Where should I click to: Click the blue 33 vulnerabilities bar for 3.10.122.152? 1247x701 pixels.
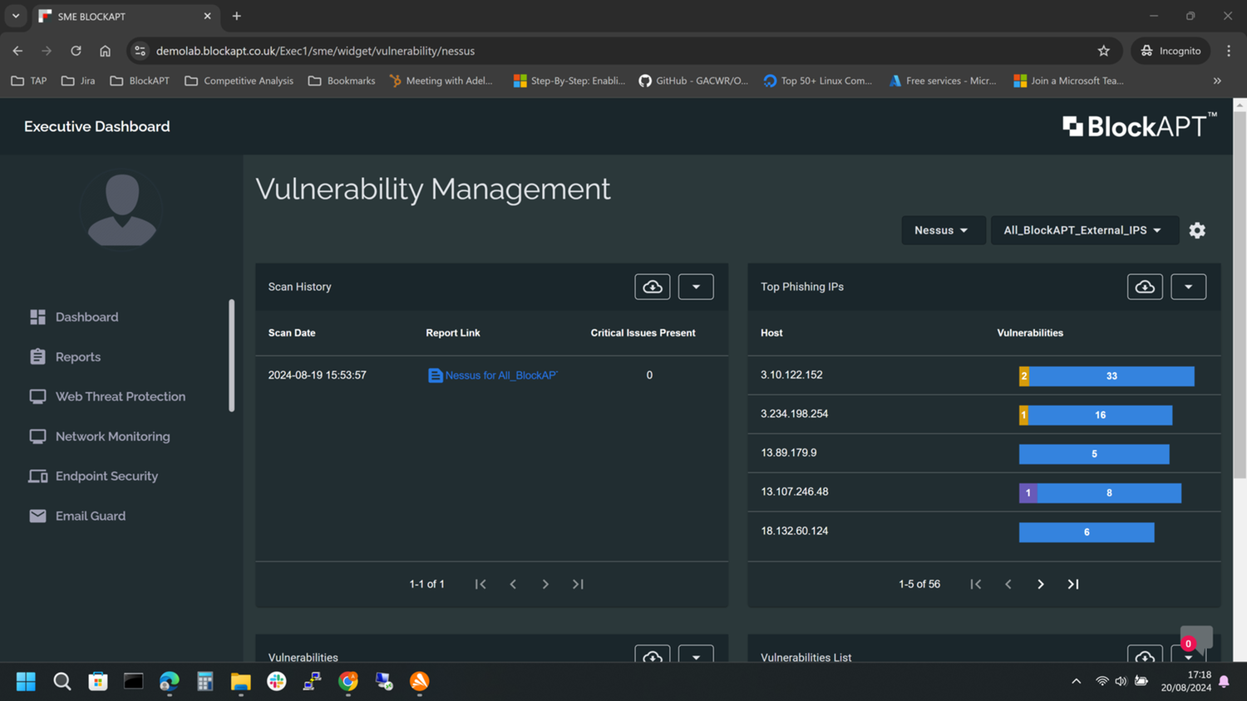(x=1111, y=376)
